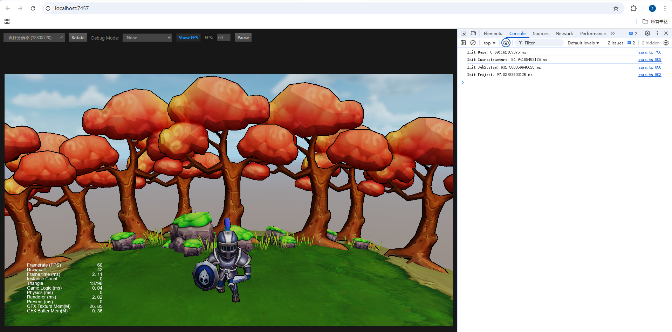Open the Default levels dropdown

coord(583,43)
